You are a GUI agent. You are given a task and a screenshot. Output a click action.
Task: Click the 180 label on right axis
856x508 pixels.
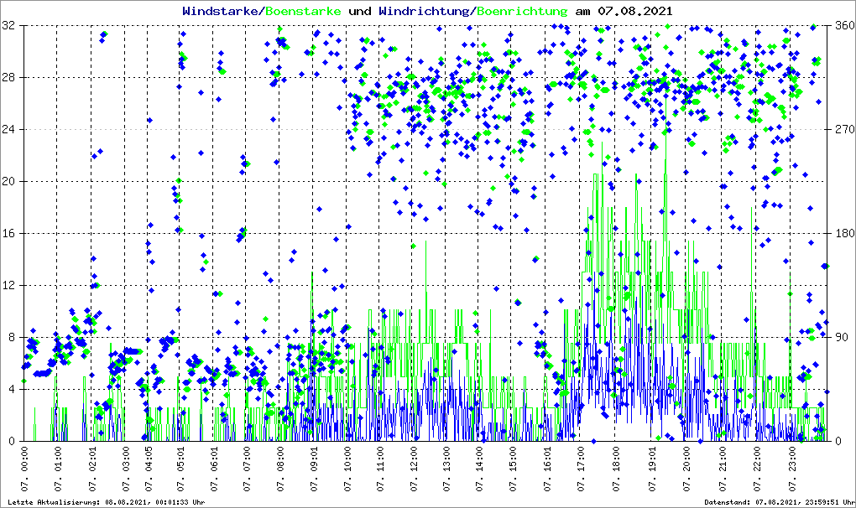pos(843,234)
